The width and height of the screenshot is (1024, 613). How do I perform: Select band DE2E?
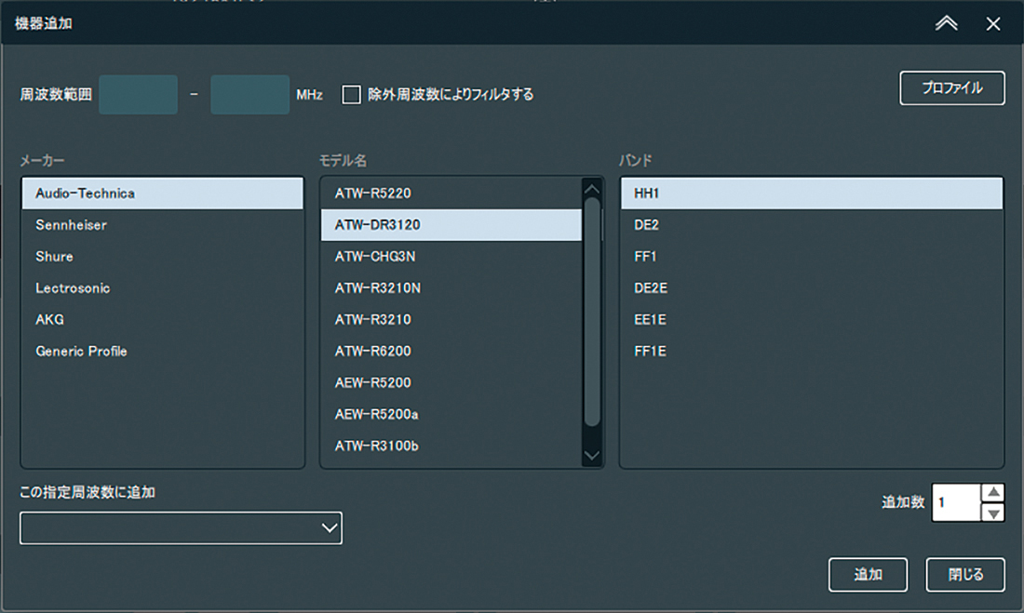click(811, 287)
